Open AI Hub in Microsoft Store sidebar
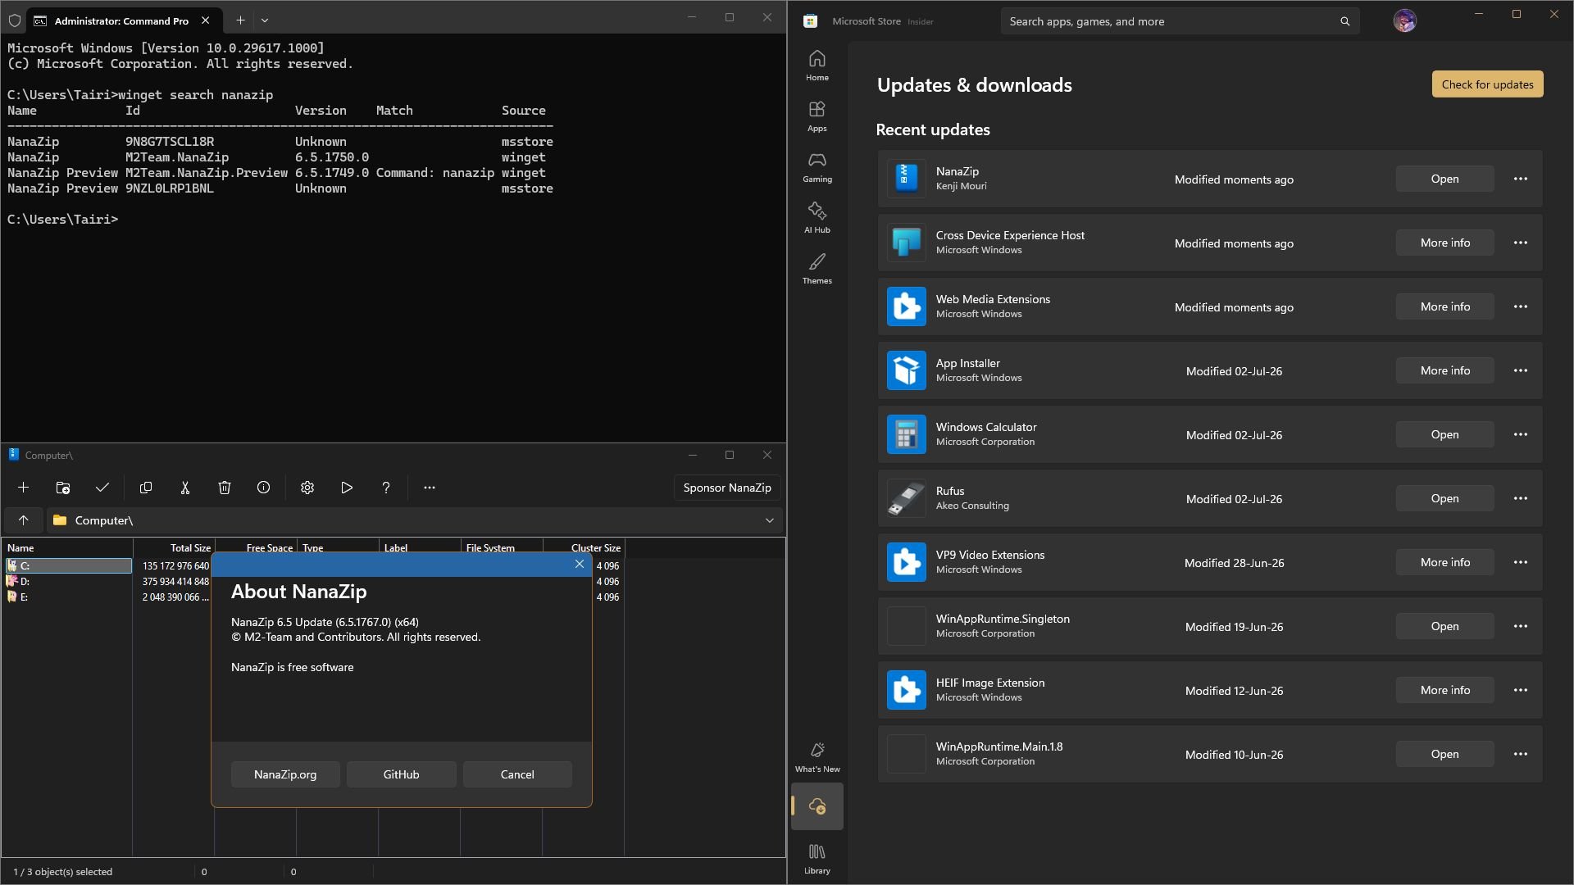The width and height of the screenshot is (1574, 885). click(x=817, y=218)
